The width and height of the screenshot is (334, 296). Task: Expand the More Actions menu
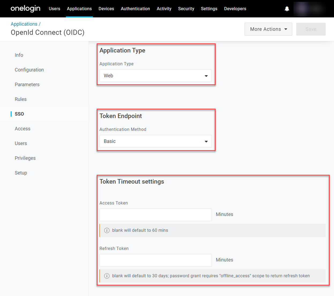click(x=268, y=29)
